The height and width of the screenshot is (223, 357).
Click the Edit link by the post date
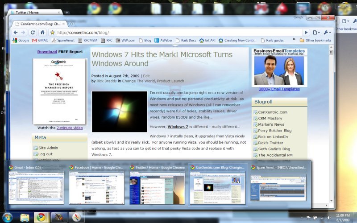tap(146, 76)
